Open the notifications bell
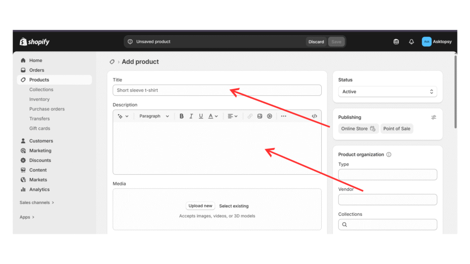This screenshot has height=264, width=470. tap(411, 42)
